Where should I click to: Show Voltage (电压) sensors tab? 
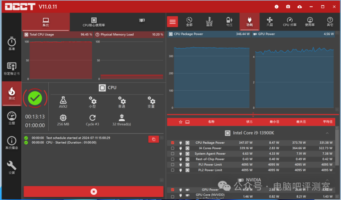pos(229,22)
